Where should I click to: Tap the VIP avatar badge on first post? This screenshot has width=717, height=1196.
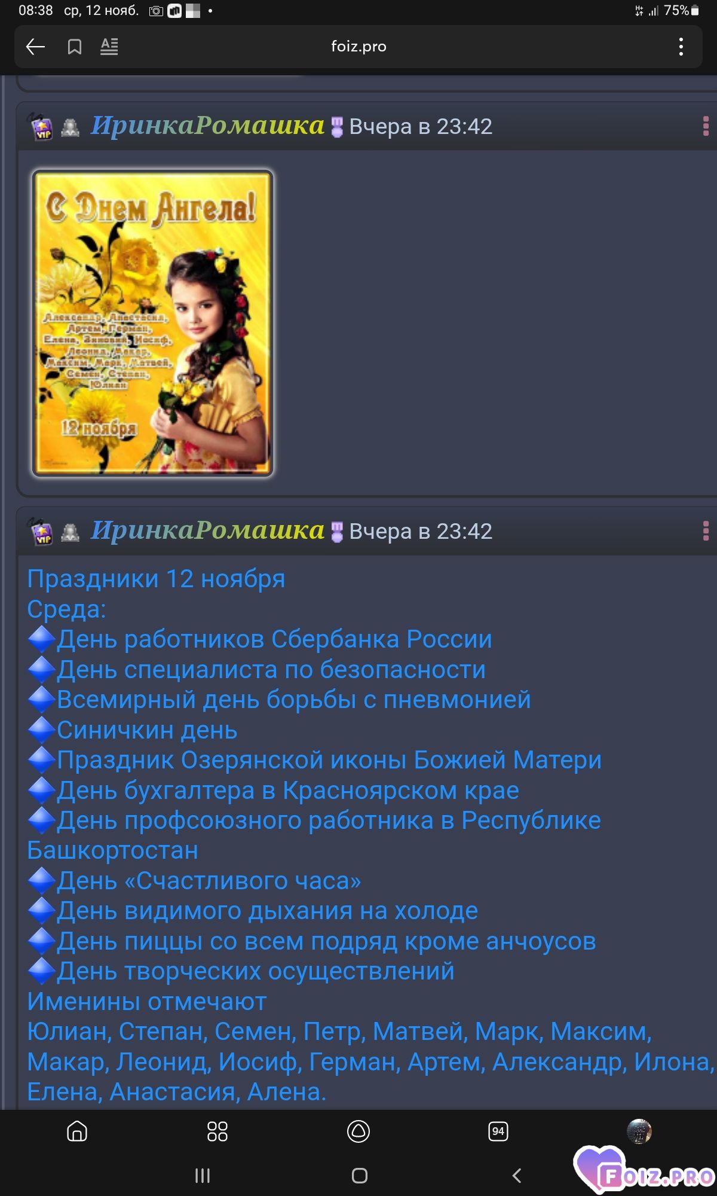point(41,127)
